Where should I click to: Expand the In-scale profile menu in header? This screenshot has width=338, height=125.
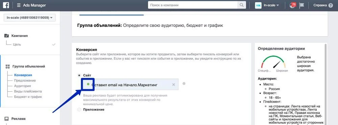pos(267,5)
